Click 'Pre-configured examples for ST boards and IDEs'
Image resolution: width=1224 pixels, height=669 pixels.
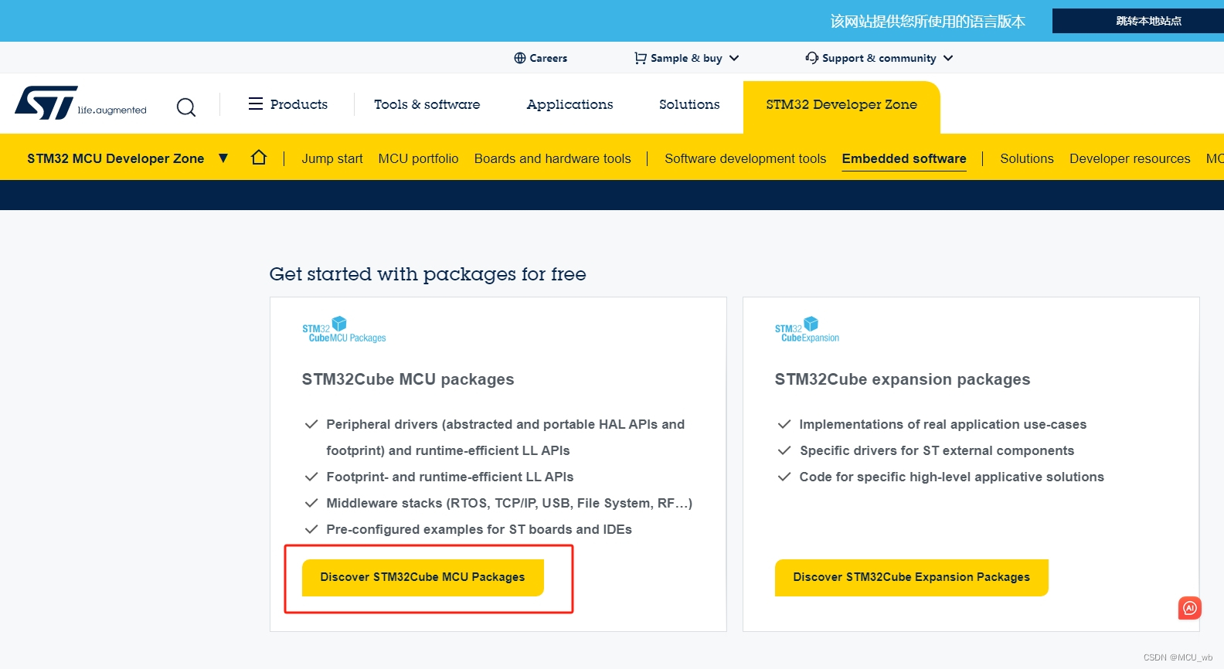coord(479,529)
